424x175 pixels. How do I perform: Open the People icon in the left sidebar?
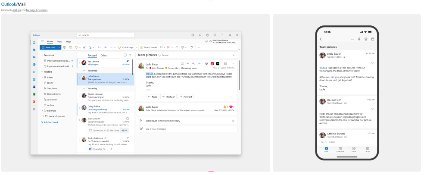click(34, 57)
